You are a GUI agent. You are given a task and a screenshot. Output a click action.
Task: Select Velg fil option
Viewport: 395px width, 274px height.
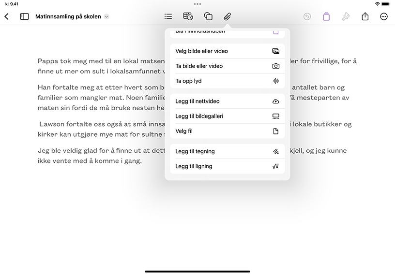(x=227, y=131)
